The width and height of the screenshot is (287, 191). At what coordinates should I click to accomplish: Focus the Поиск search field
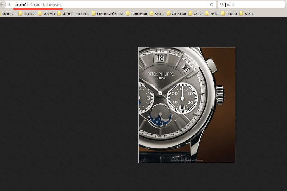[x=252, y=4]
